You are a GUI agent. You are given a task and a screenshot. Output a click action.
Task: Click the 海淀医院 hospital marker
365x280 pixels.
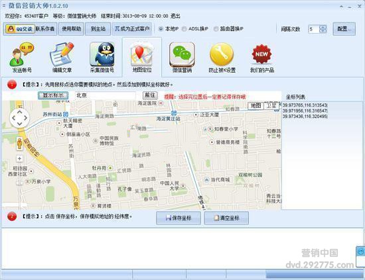[x=161, y=103]
